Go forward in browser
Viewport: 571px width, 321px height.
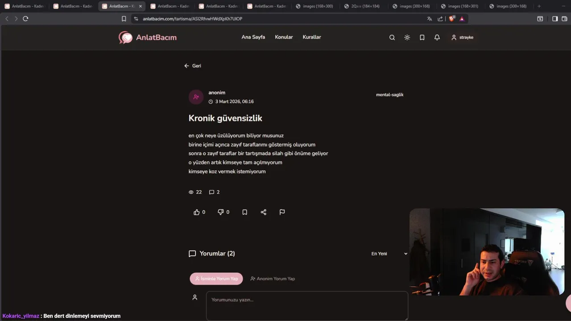coord(16,19)
